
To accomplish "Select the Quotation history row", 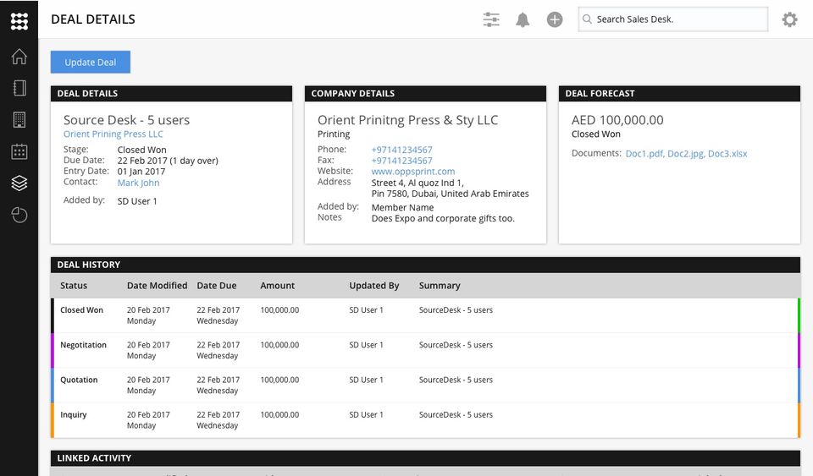I will click(x=426, y=385).
